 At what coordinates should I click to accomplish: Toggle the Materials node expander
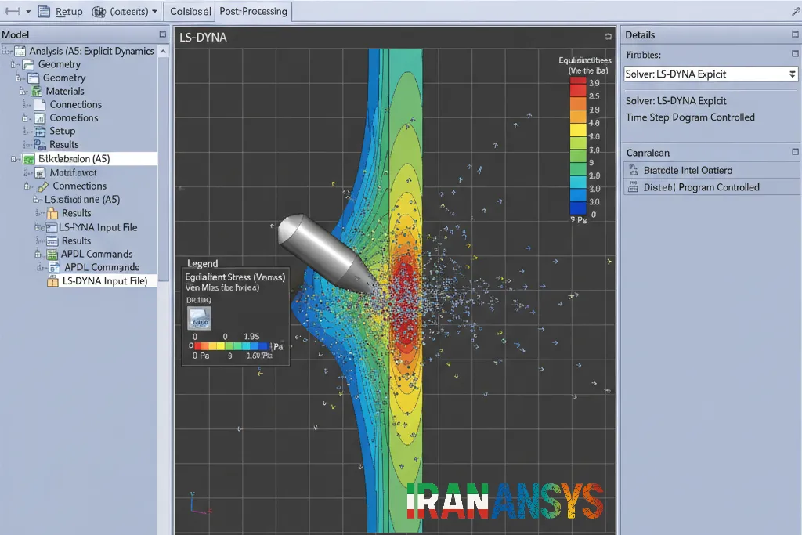tap(23, 91)
